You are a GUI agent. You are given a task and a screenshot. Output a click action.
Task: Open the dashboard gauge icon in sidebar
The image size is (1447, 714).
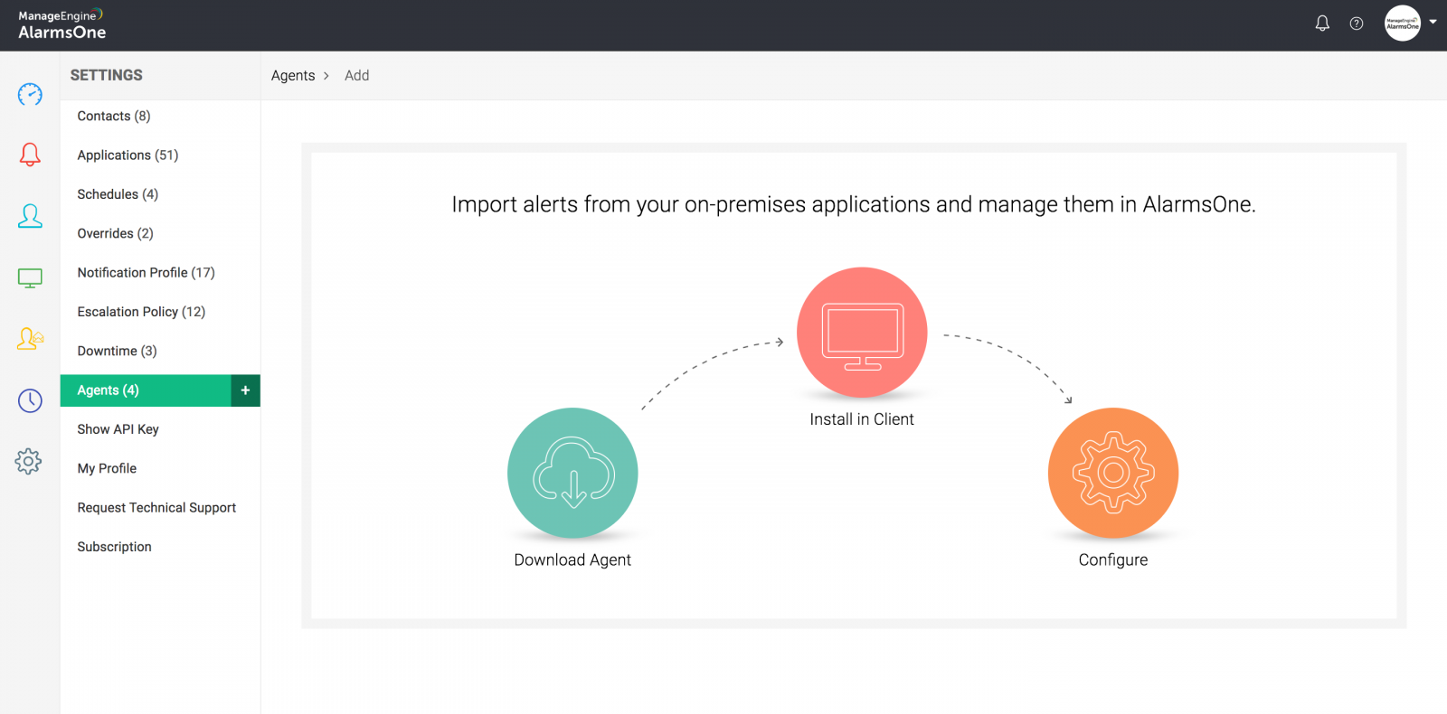pyautogui.click(x=30, y=94)
